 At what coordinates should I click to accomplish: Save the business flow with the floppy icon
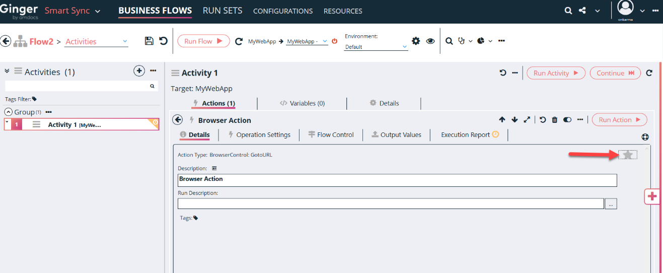click(149, 41)
